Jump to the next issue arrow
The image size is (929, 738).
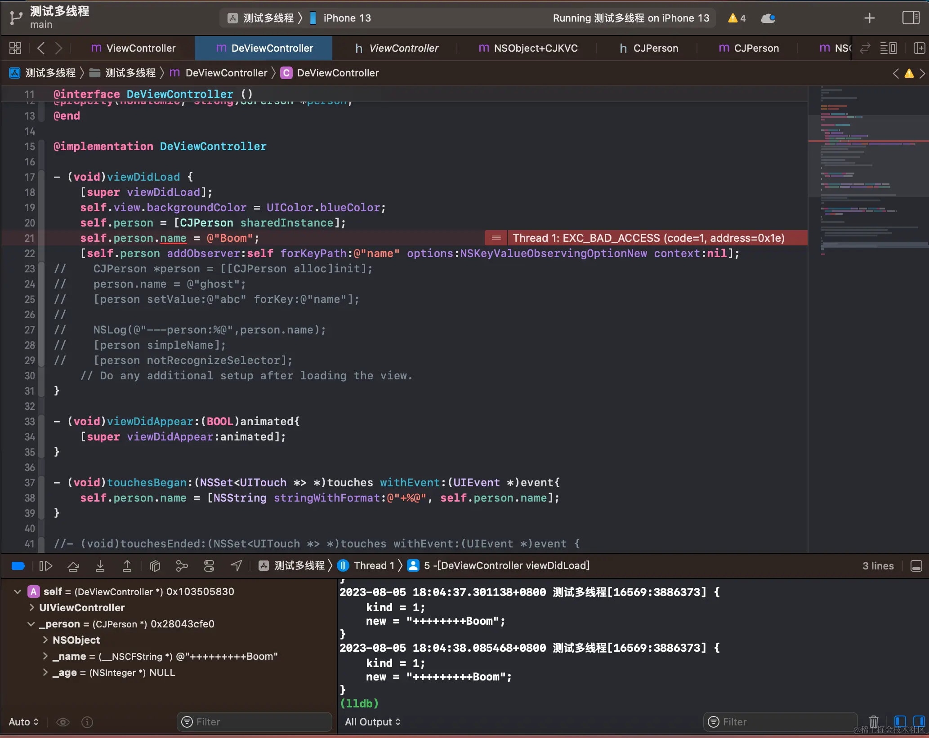922,73
